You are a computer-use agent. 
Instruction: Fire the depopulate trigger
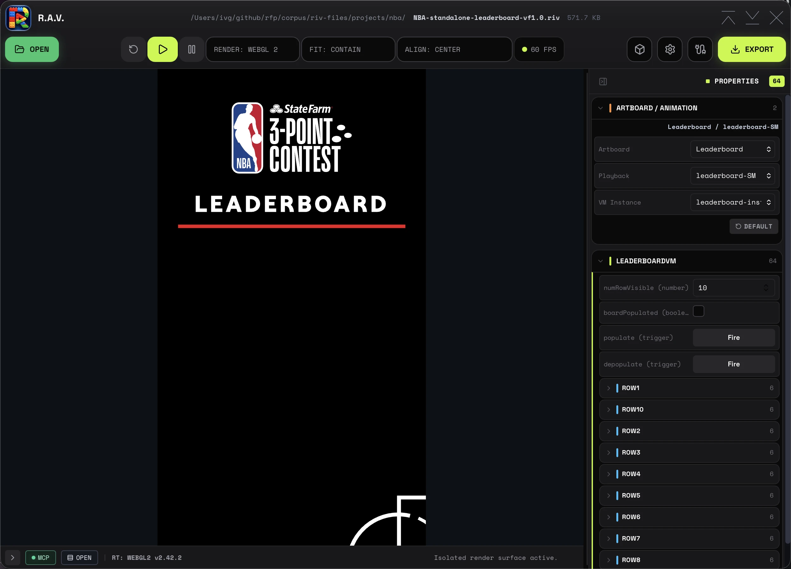tap(734, 364)
